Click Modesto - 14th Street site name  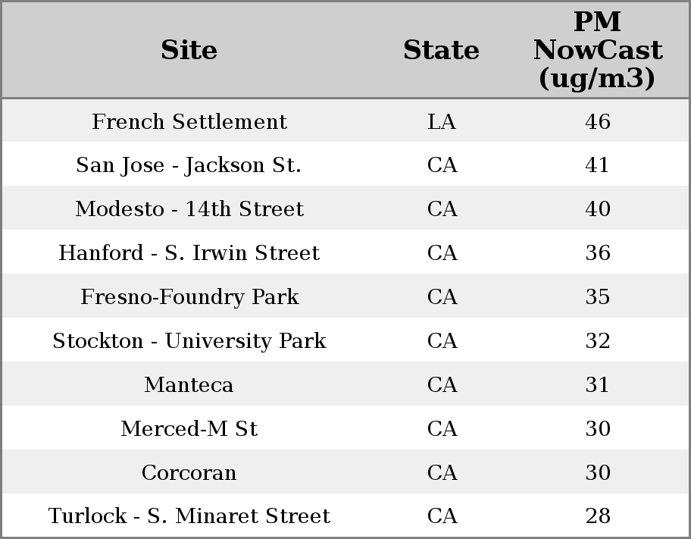tap(189, 209)
